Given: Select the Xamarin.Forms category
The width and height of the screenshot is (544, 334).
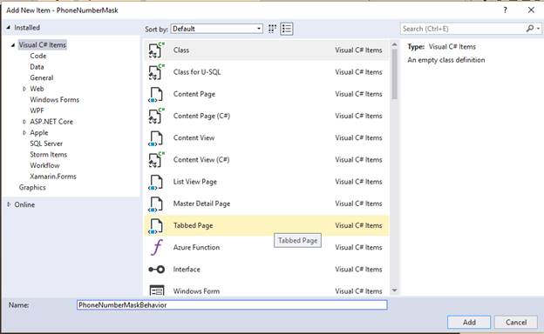Looking at the screenshot, I should click(x=53, y=177).
